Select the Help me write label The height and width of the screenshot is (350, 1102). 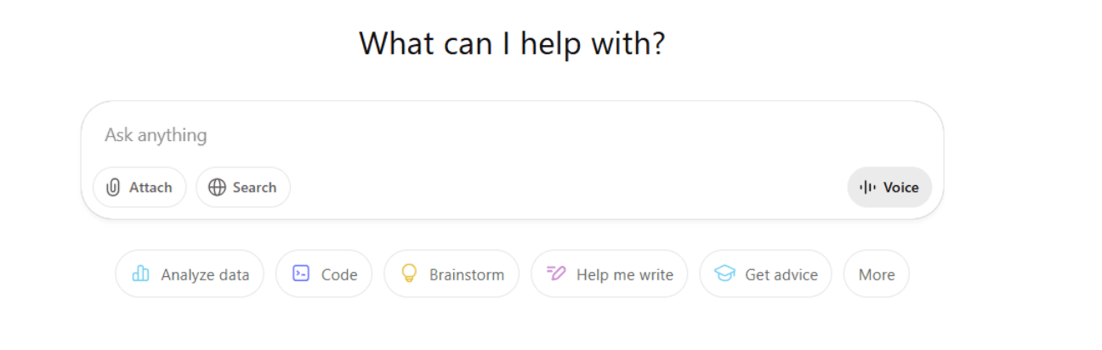click(624, 274)
